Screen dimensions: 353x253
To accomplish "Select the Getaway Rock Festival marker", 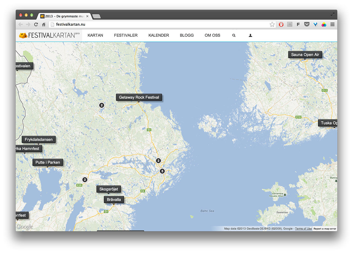I will pos(139,97).
